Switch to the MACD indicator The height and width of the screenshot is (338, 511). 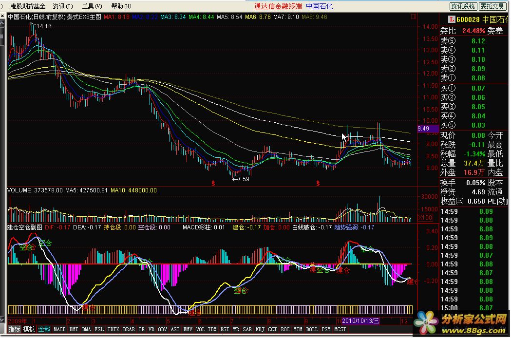click(59, 330)
